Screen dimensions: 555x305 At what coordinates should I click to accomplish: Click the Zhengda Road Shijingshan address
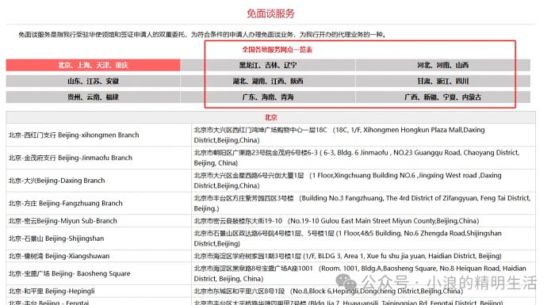[363, 238]
